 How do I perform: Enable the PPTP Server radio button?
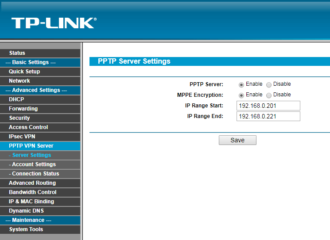pos(241,84)
